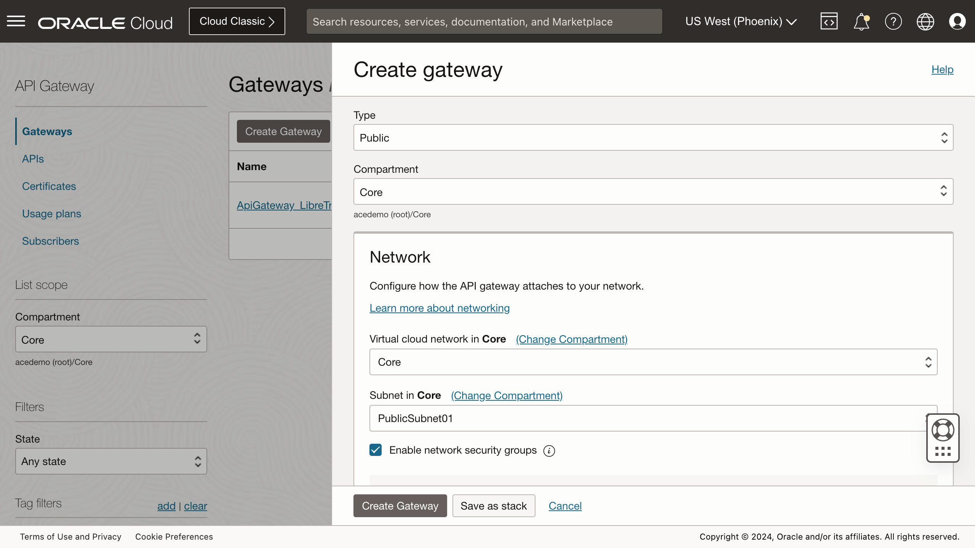Click the add tag filter link

click(166, 506)
